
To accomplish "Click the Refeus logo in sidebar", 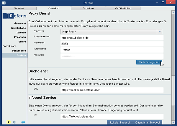I will (14, 16).
